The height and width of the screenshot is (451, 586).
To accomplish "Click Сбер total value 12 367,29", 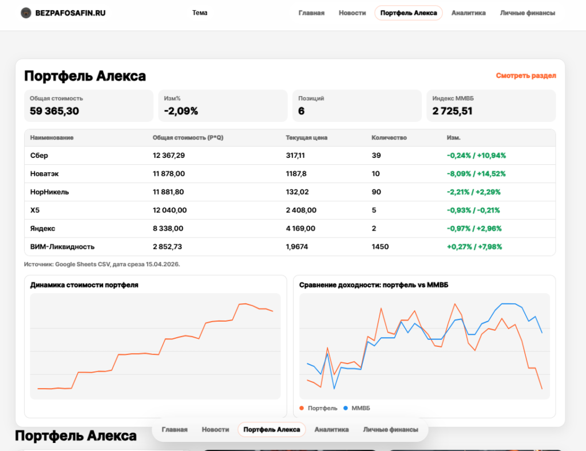I will pos(169,156).
